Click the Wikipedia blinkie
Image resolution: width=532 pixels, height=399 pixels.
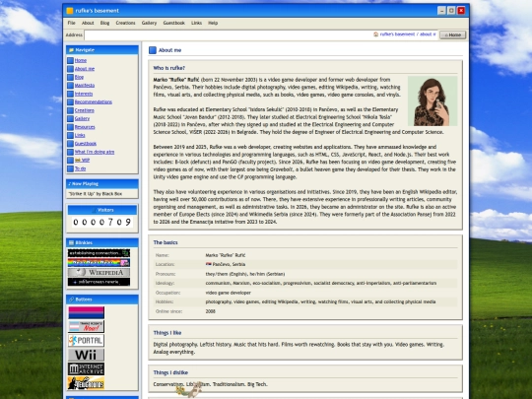(99, 272)
